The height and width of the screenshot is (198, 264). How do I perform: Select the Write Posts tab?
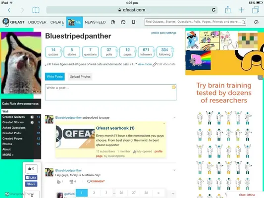point(54,77)
